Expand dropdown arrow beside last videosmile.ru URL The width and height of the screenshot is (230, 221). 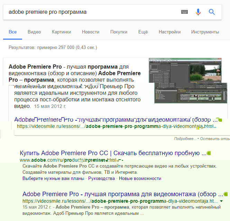(x=221, y=201)
